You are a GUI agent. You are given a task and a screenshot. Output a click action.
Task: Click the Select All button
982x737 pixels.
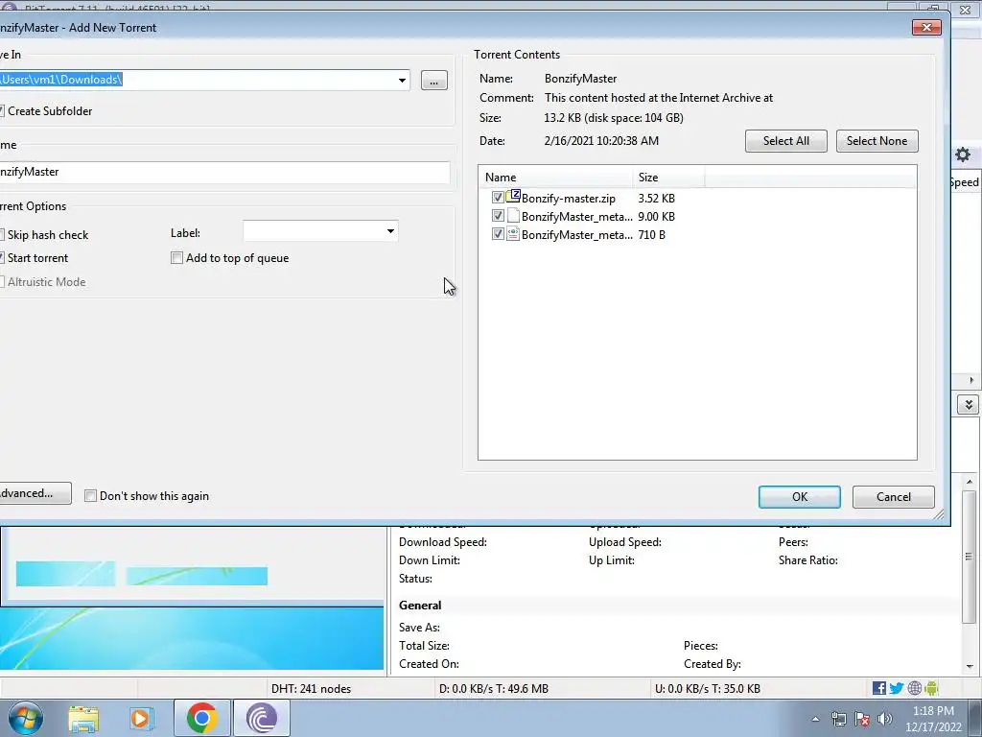coord(786,141)
